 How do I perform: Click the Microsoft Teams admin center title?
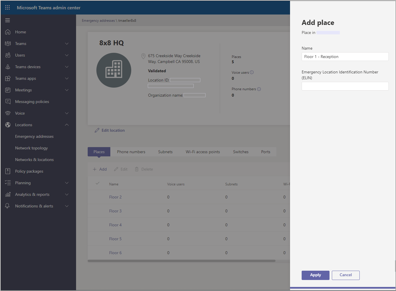pos(49,8)
